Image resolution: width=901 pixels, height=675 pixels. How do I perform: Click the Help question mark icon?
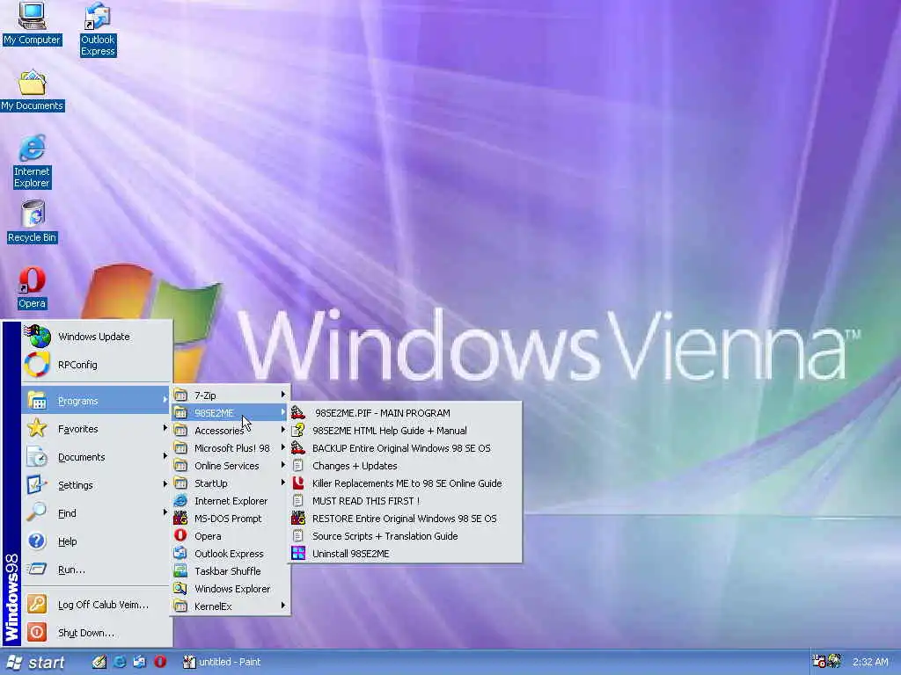[37, 541]
